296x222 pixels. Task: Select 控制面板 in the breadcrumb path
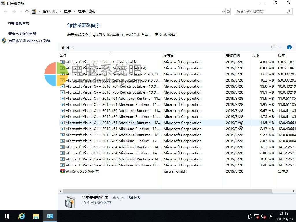(x=50, y=11)
